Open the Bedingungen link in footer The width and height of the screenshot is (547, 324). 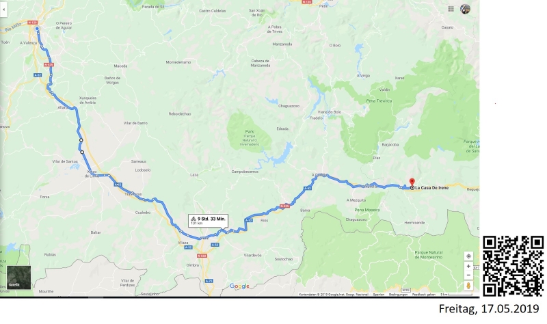click(x=398, y=295)
